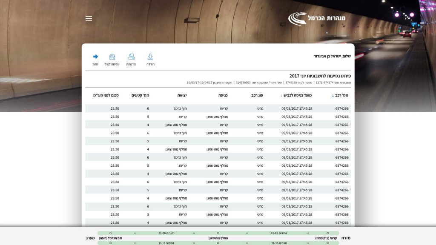The image size is (436, 245).
Task: Click the send to mail (שליחה למייל) icon
Action: click(112, 57)
